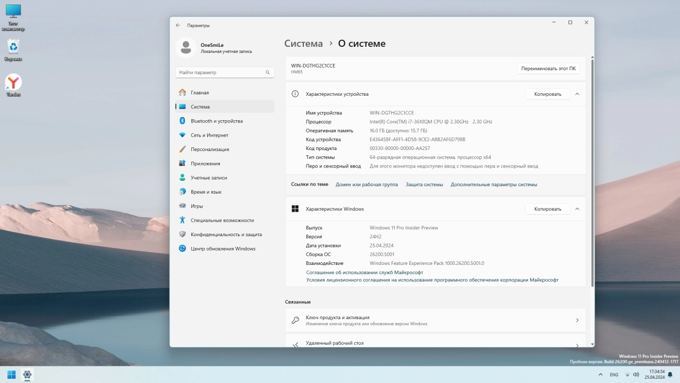Click the Найти параметр search field
Screen dimensions: 680x383
[225, 72]
